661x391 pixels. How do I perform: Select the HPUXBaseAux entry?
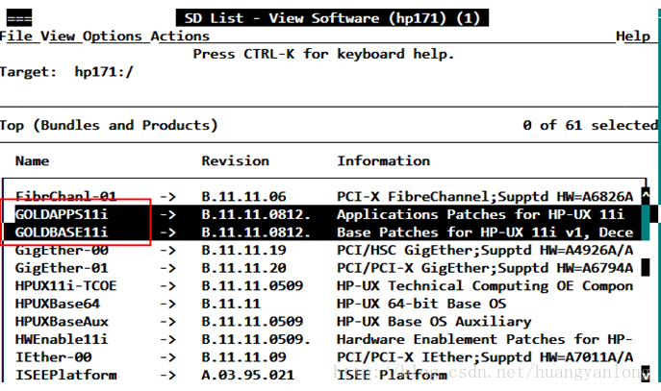[x=62, y=322]
